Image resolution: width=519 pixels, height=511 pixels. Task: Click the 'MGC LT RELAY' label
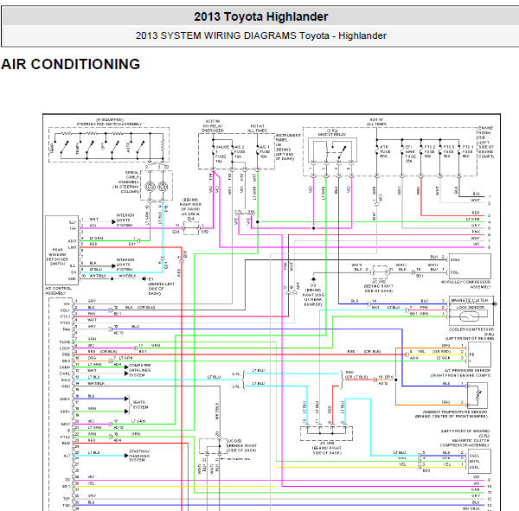click(332, 134)
